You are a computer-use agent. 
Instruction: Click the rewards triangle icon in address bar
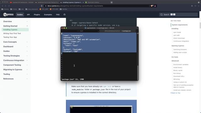pos(155,6)
